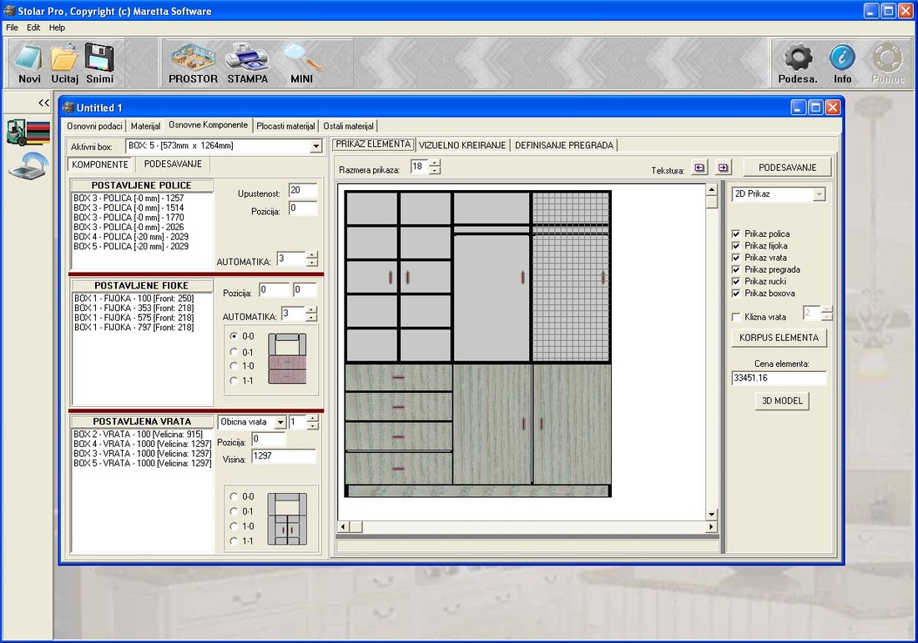Click the 3D MODEL button
The image size is (918, 643).
coord(781,401)
